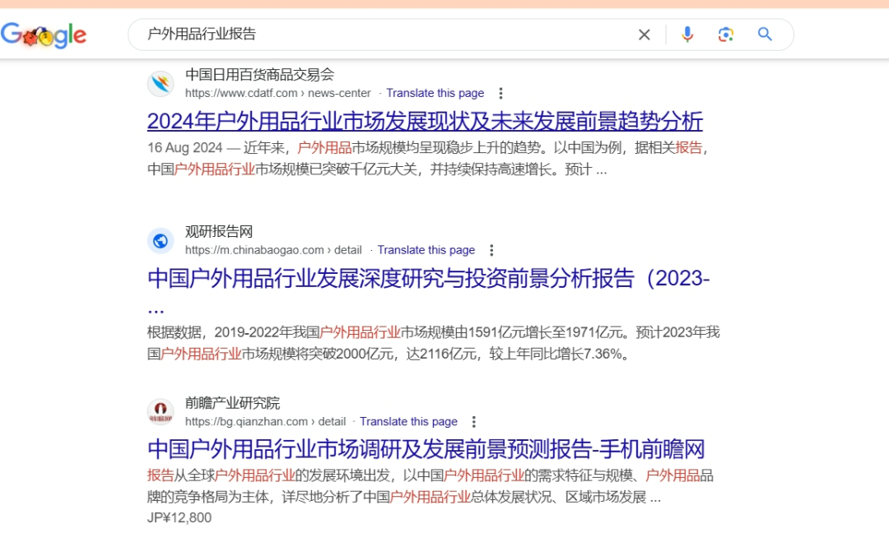
Task: Click the blue magnifier to run the search
Action: click(x=764, y=34)
